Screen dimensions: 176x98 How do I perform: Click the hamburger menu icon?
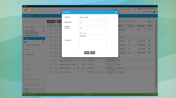click(24, 16)
